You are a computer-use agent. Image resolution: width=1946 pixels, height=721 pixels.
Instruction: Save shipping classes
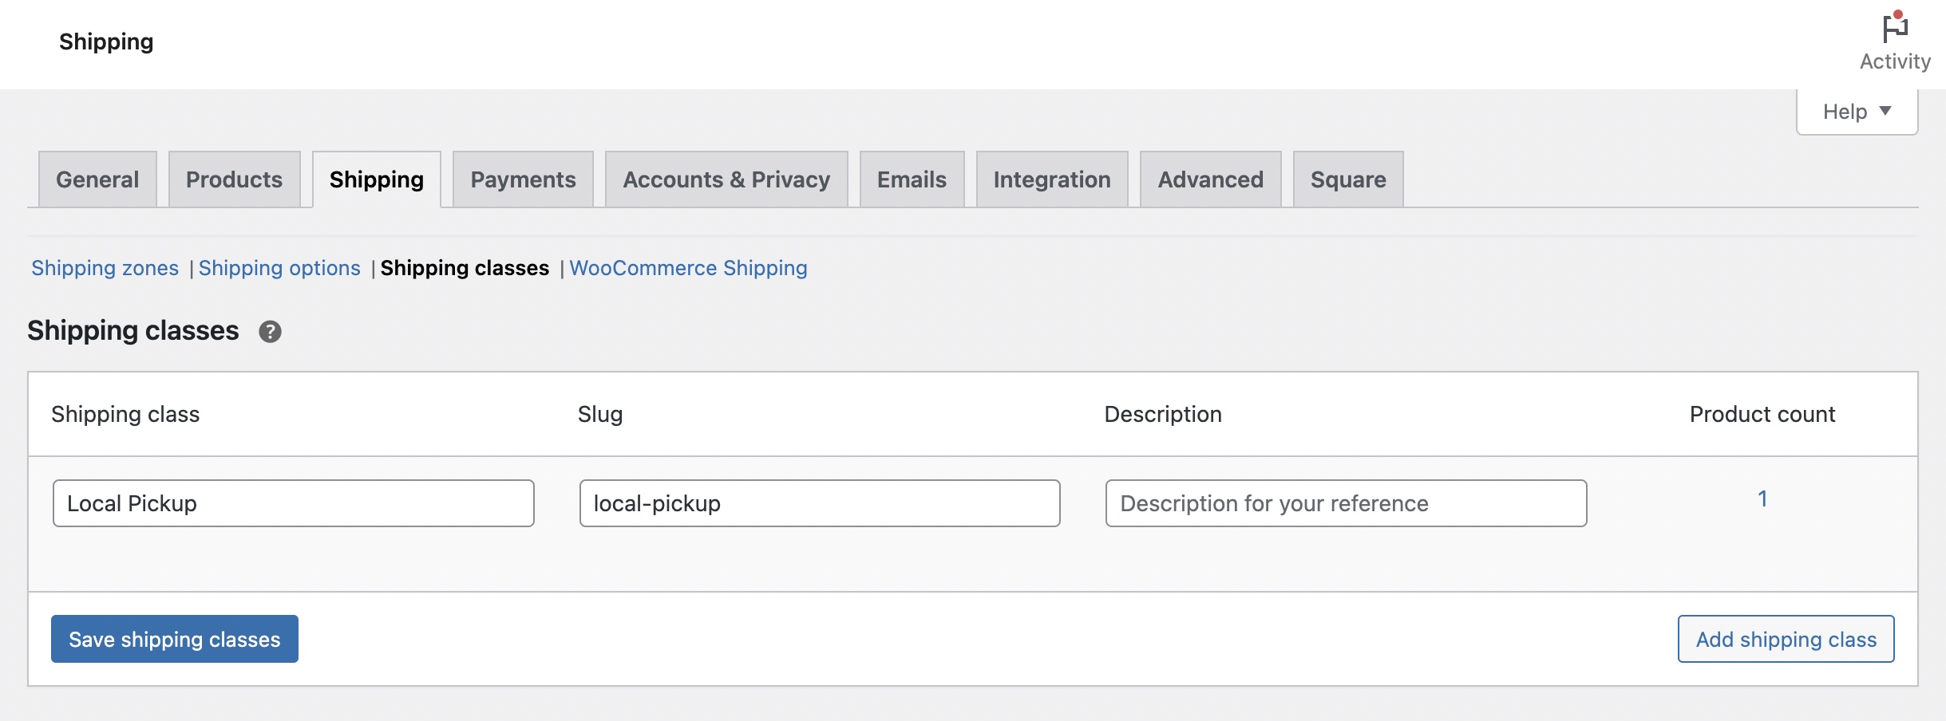175,639
